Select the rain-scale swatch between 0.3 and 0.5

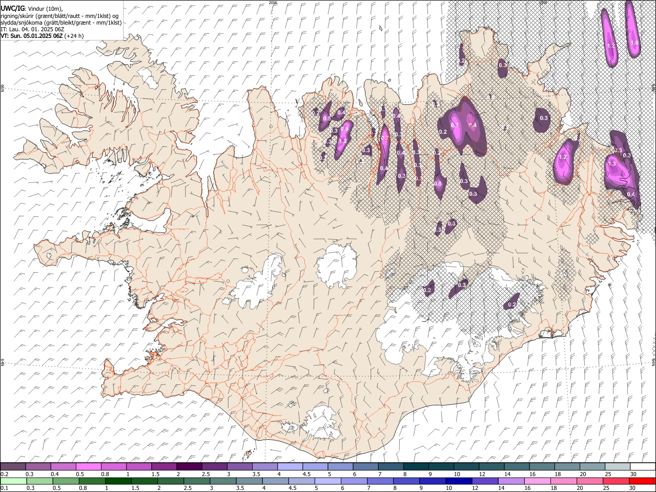click(x=39, y=481)
